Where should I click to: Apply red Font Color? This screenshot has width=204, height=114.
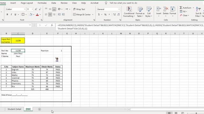[37, 15]
